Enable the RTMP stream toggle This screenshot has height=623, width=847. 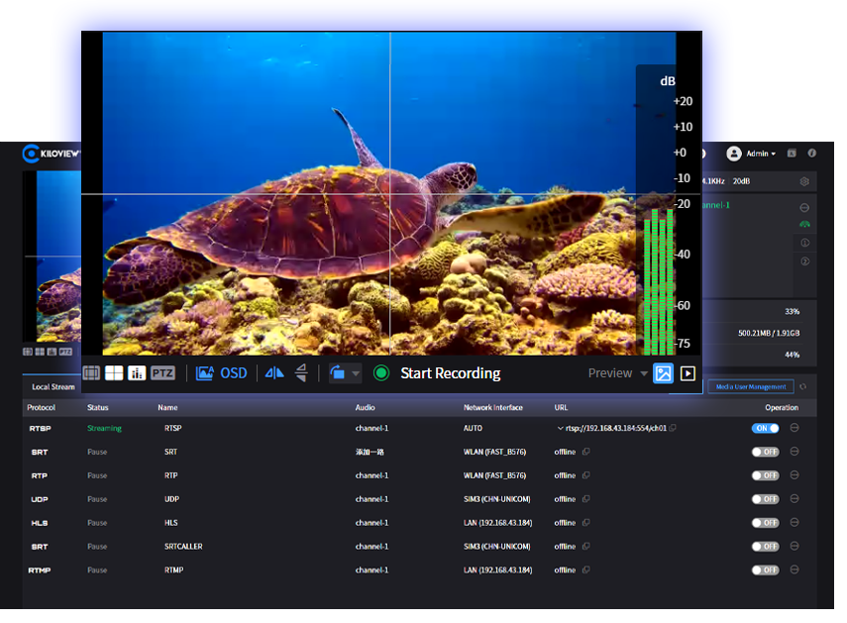(765, 571)
